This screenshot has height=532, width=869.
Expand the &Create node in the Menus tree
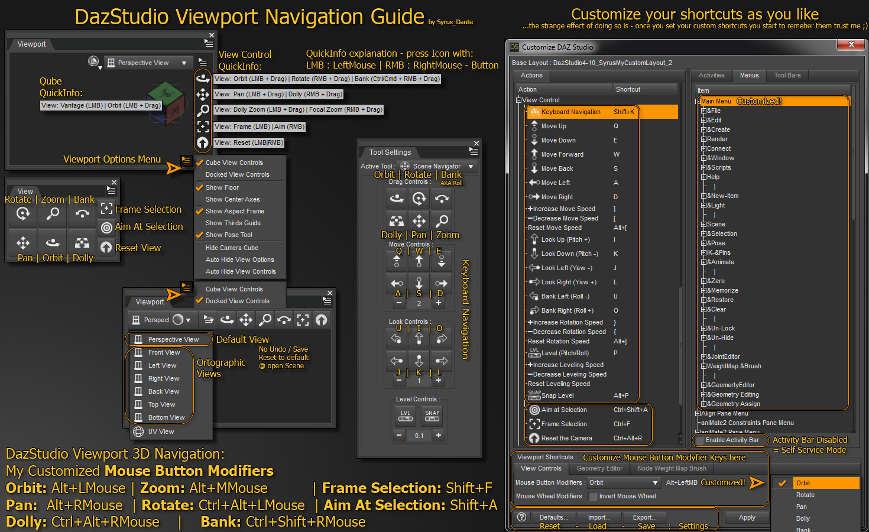704,129
